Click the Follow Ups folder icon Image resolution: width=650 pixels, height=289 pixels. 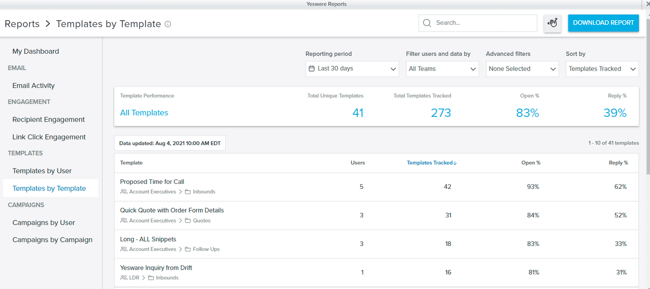[x=188, y=249]
